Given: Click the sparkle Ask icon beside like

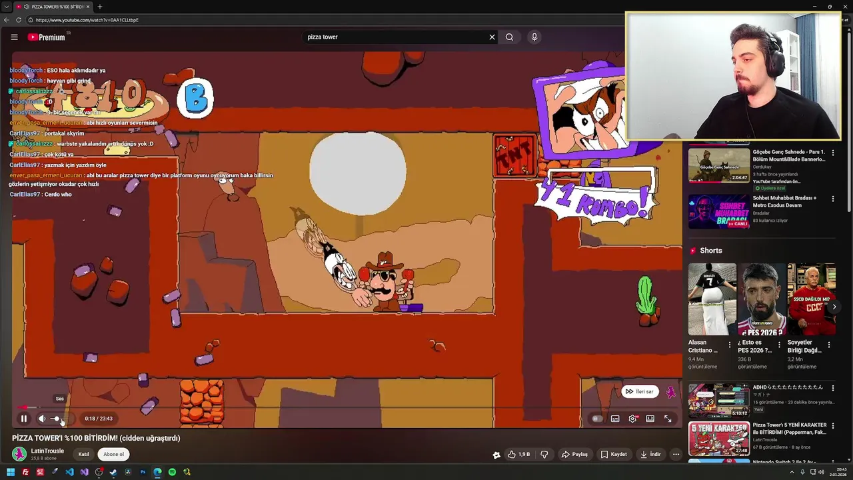Looking at the screenshot, I should click(x=496, y=455).
